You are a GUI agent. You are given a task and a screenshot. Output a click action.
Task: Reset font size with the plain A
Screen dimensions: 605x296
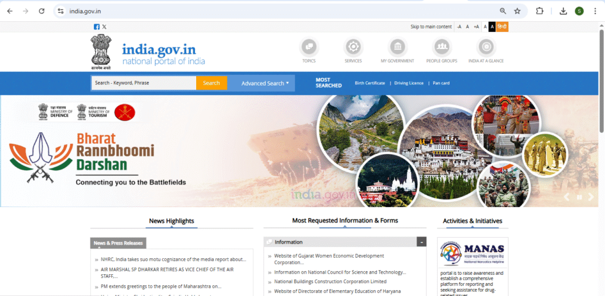click(467, 27)
